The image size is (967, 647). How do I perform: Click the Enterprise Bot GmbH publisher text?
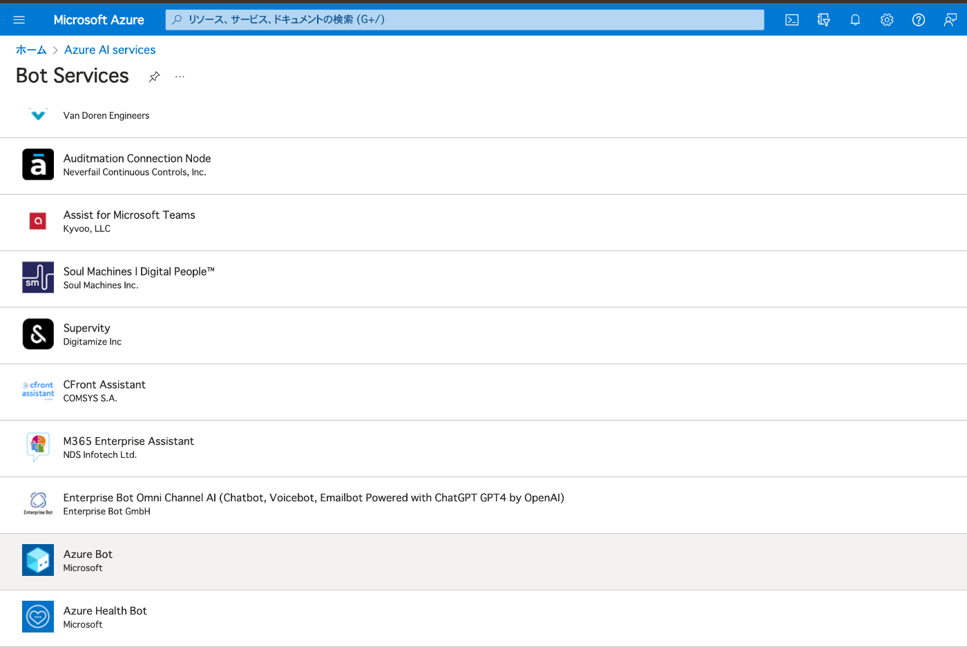(x=107, y=512)
